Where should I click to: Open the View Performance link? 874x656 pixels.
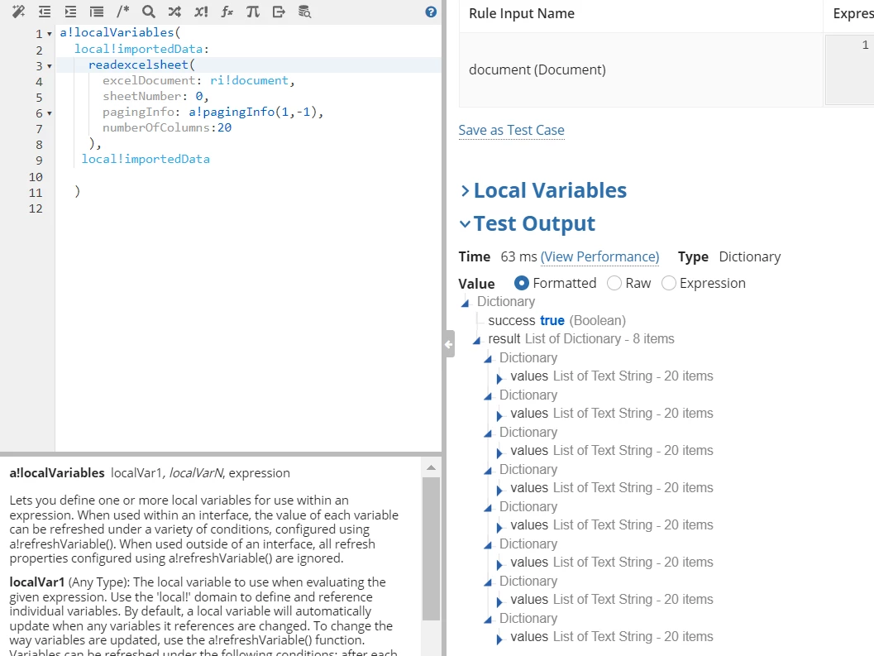point(599,256)
